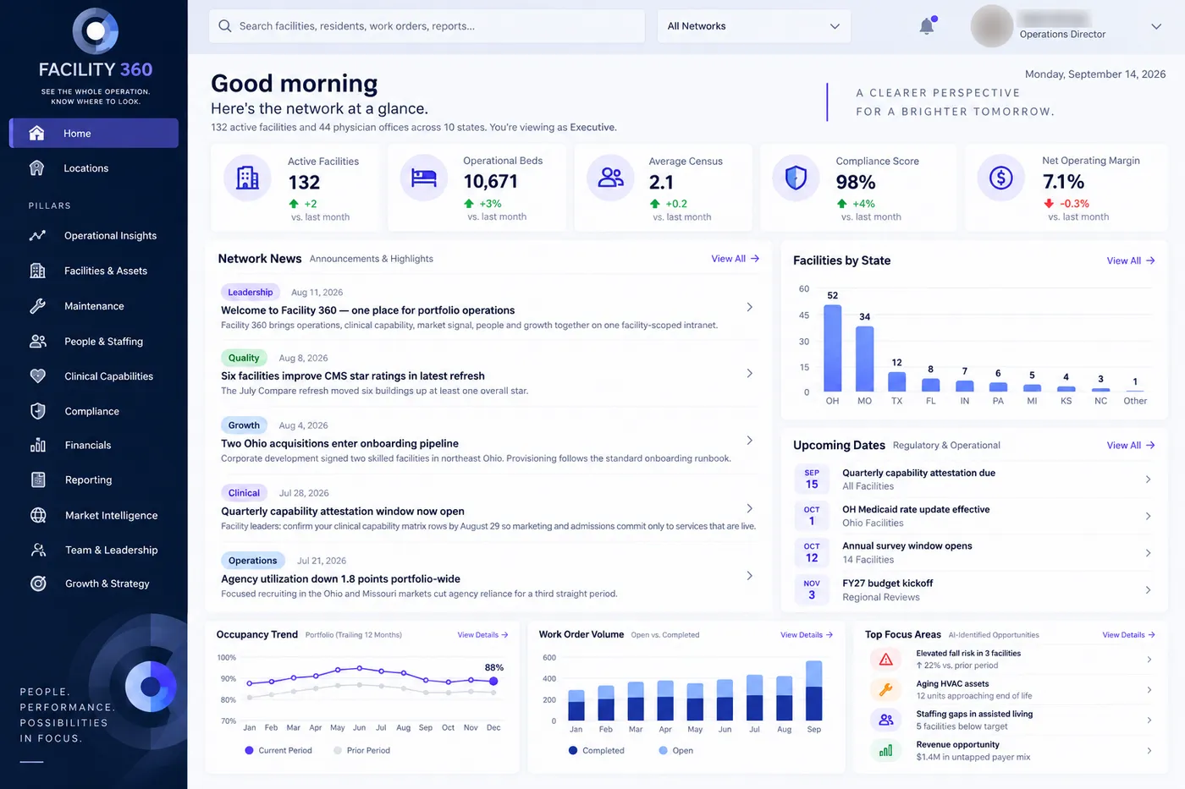
Task: Click the Average Census people icon
Action: [x=610, y=178]
